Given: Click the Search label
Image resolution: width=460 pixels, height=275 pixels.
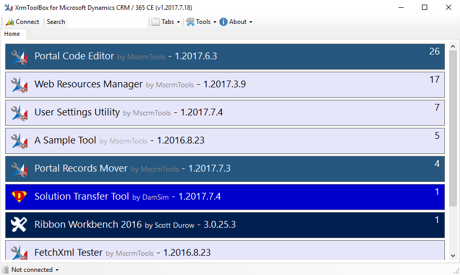Looking at the screenshot, I should [x=56, y=22].
